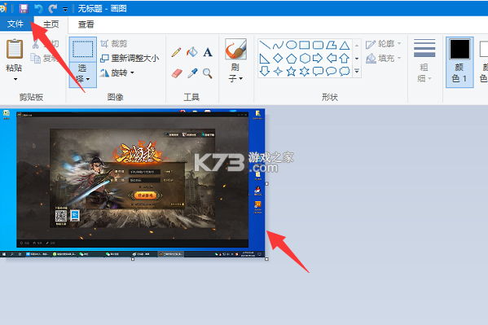Image resolution: width=488 pixels, height=325 pixels.
Task: Click the rectangular selection tool icon
Action: click(x=83, y=50)
